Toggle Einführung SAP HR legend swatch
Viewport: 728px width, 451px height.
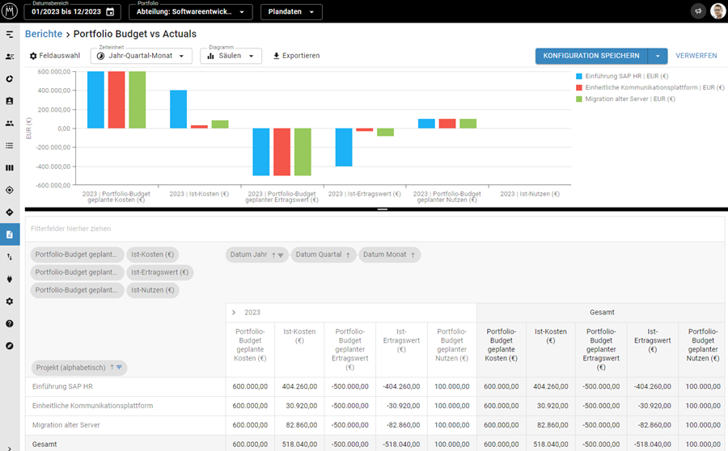(579, 76)
